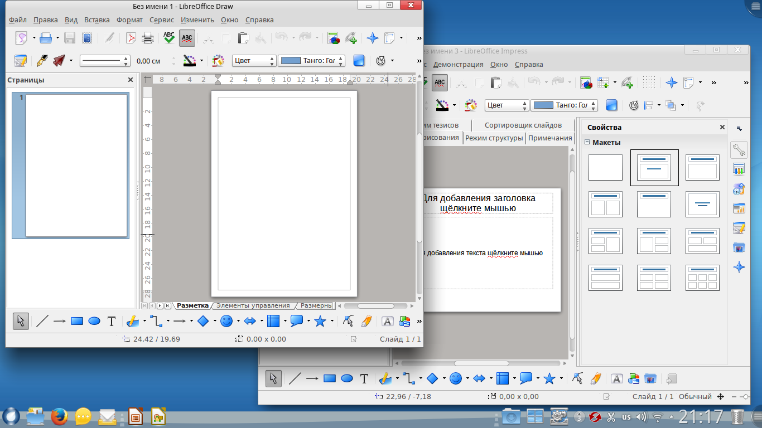Click us keyboard layout indicator
Viewport: 762px width, 428px height.
626,416
